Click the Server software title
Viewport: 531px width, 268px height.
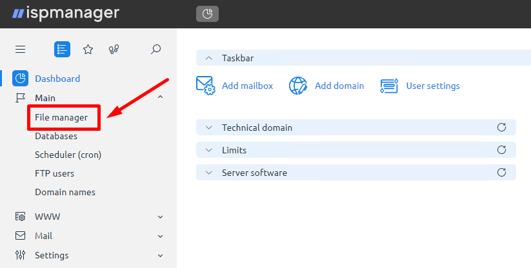point(254,173)
